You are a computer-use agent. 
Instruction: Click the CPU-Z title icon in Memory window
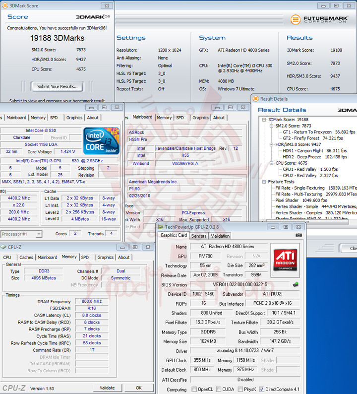point(3,247)
